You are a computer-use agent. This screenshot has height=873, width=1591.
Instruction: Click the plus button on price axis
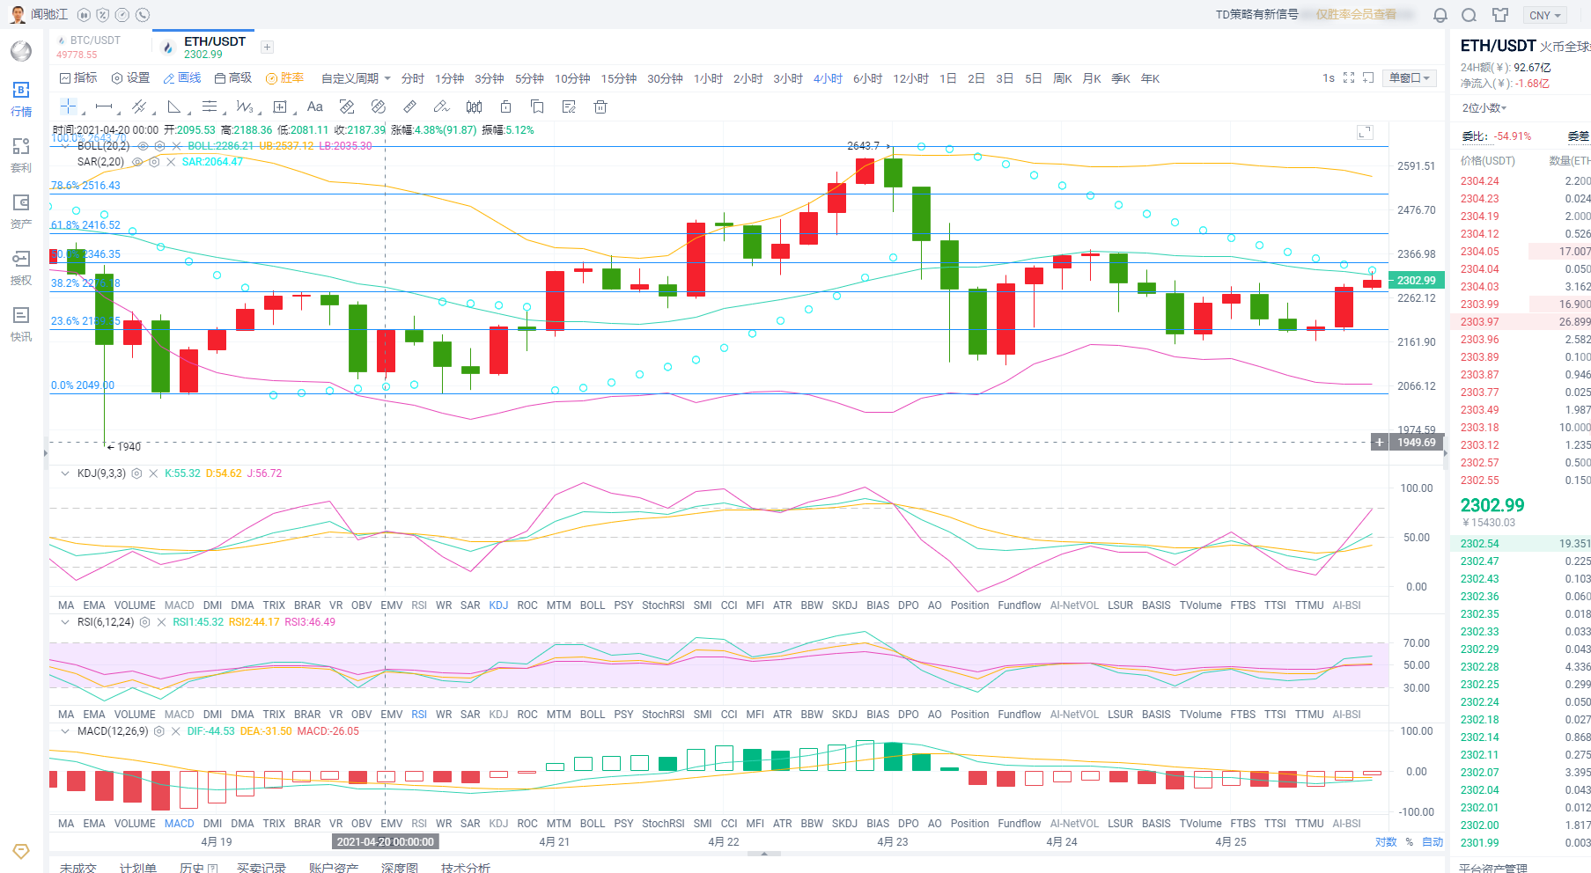coord(1379,443)
